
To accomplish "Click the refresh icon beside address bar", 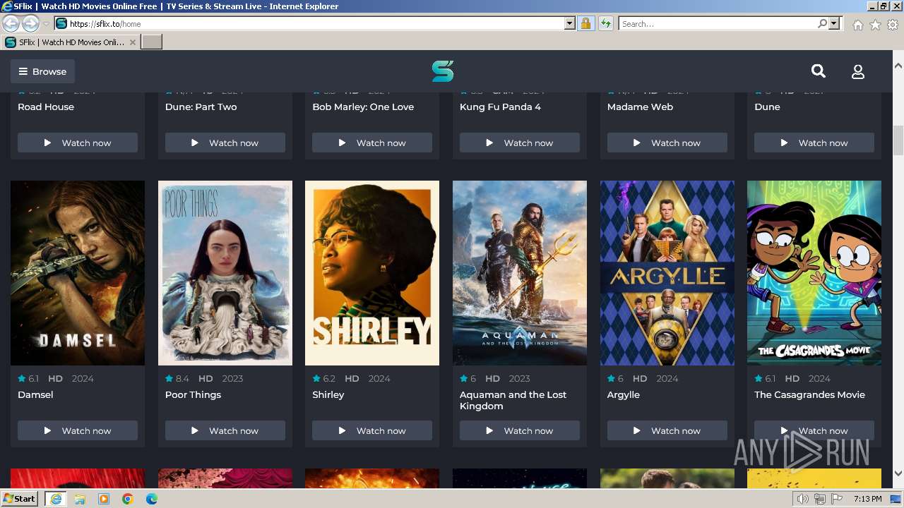I will click(x=605, y=23).
